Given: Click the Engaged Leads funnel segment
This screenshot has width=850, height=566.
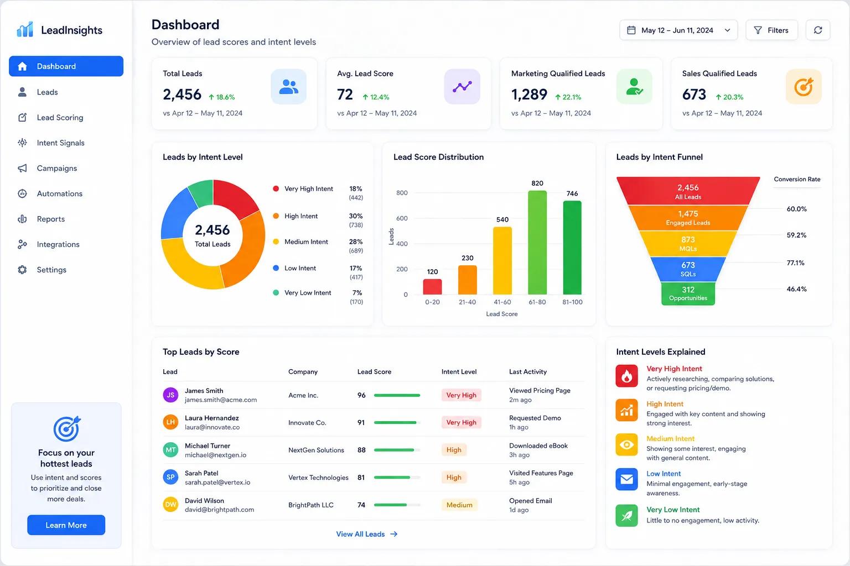Looking at the screenshot, I should [x=688, y=218].
